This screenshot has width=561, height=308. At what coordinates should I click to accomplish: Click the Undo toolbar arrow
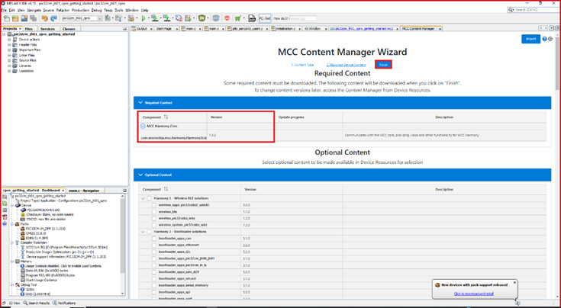[45, 18]
